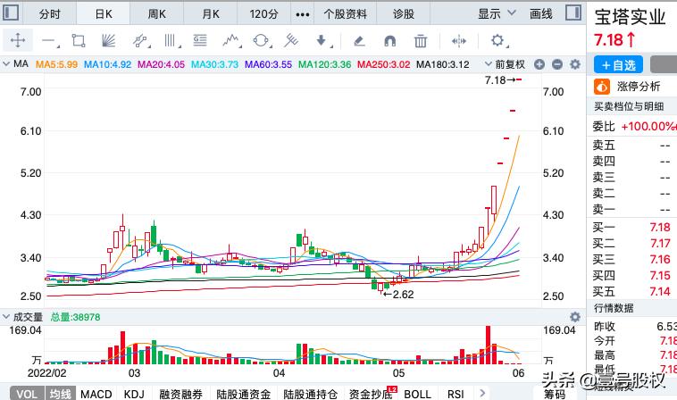Click the eraser tool icon

359,41
